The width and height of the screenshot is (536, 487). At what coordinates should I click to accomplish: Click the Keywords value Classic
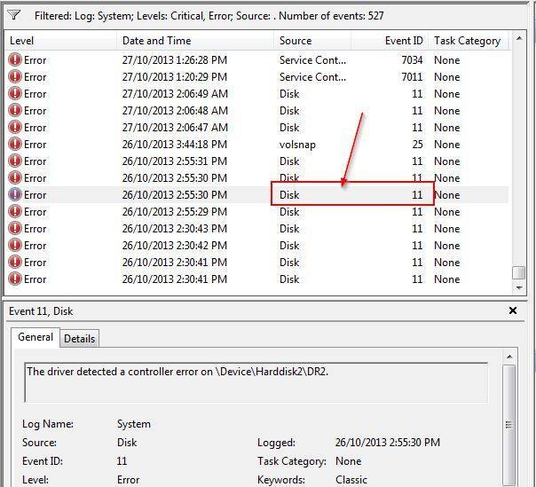(x=351, y=480)
